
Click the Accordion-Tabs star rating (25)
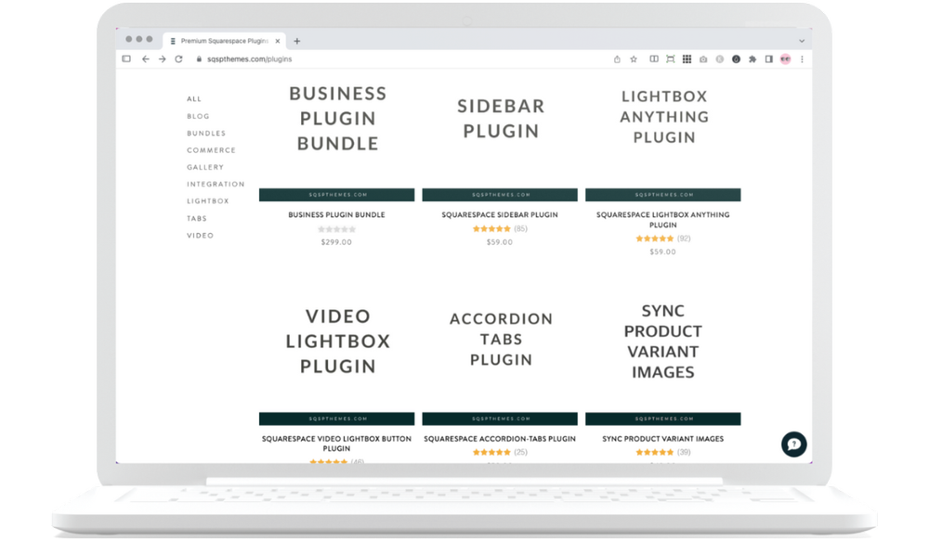tap(500, 452)
